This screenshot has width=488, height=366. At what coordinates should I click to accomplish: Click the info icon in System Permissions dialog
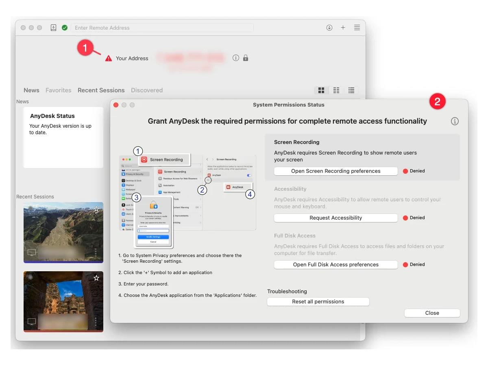point(455,121)
